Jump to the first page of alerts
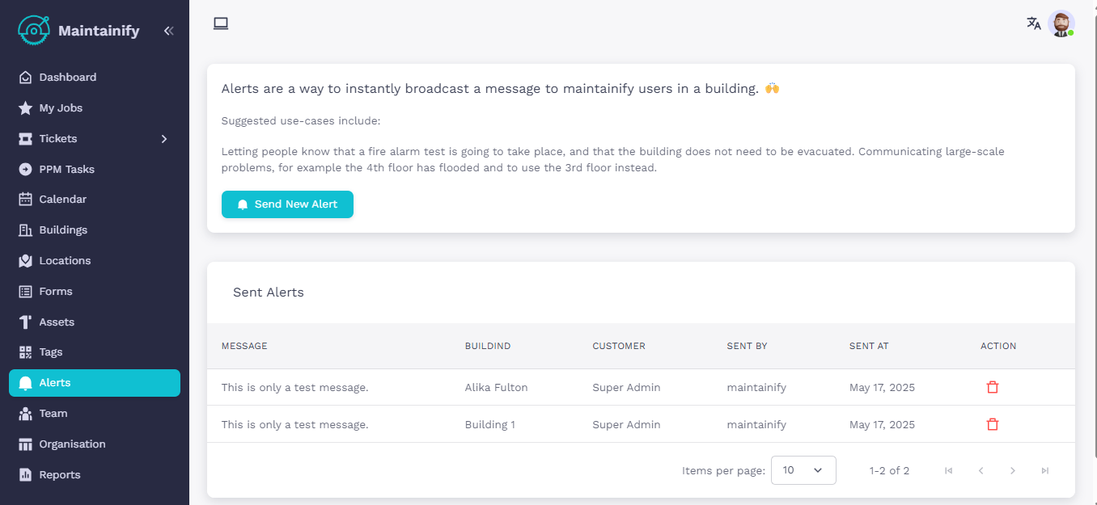Screen dimensions: 1097x505 pyautogui.click(x=948, y=470)
